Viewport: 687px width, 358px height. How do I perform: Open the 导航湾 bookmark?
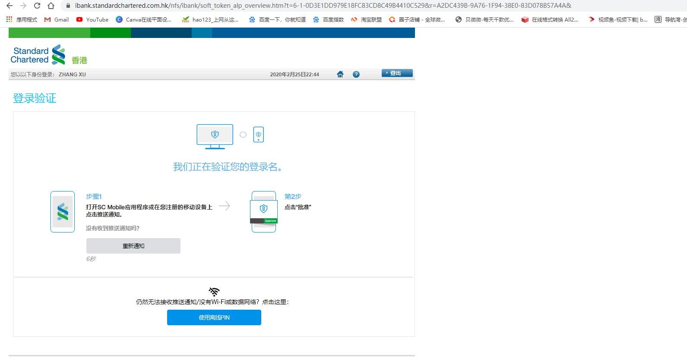coord(671,19)
